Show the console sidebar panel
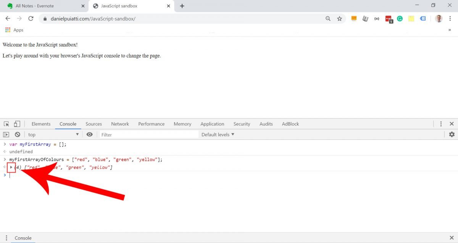The width and height of the screenshot is (458, 243). tap(6, 134)
